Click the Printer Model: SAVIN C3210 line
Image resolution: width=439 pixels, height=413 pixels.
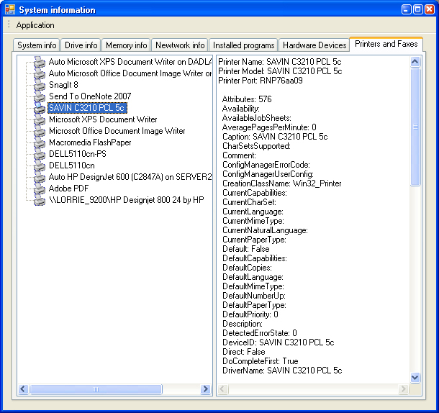click(280, 71)
